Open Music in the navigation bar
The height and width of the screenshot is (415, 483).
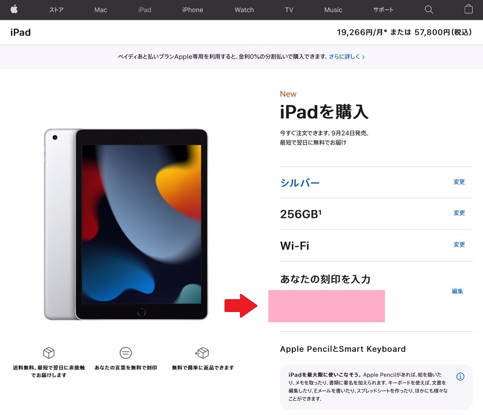tap(333, 10)
